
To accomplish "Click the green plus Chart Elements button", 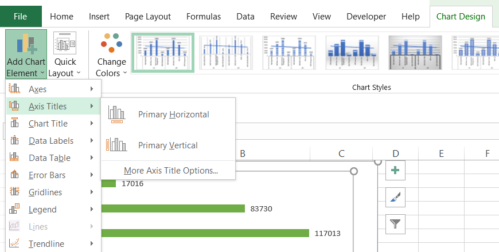I will (395, 170).
